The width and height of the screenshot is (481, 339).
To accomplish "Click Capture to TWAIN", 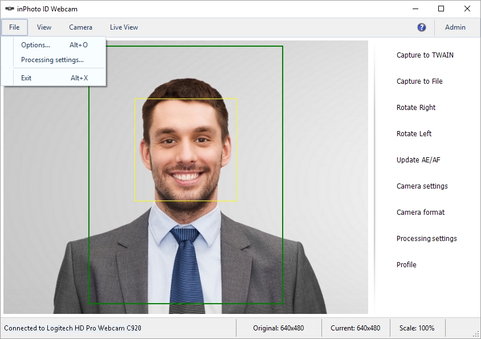I will [x=425, y=55].
